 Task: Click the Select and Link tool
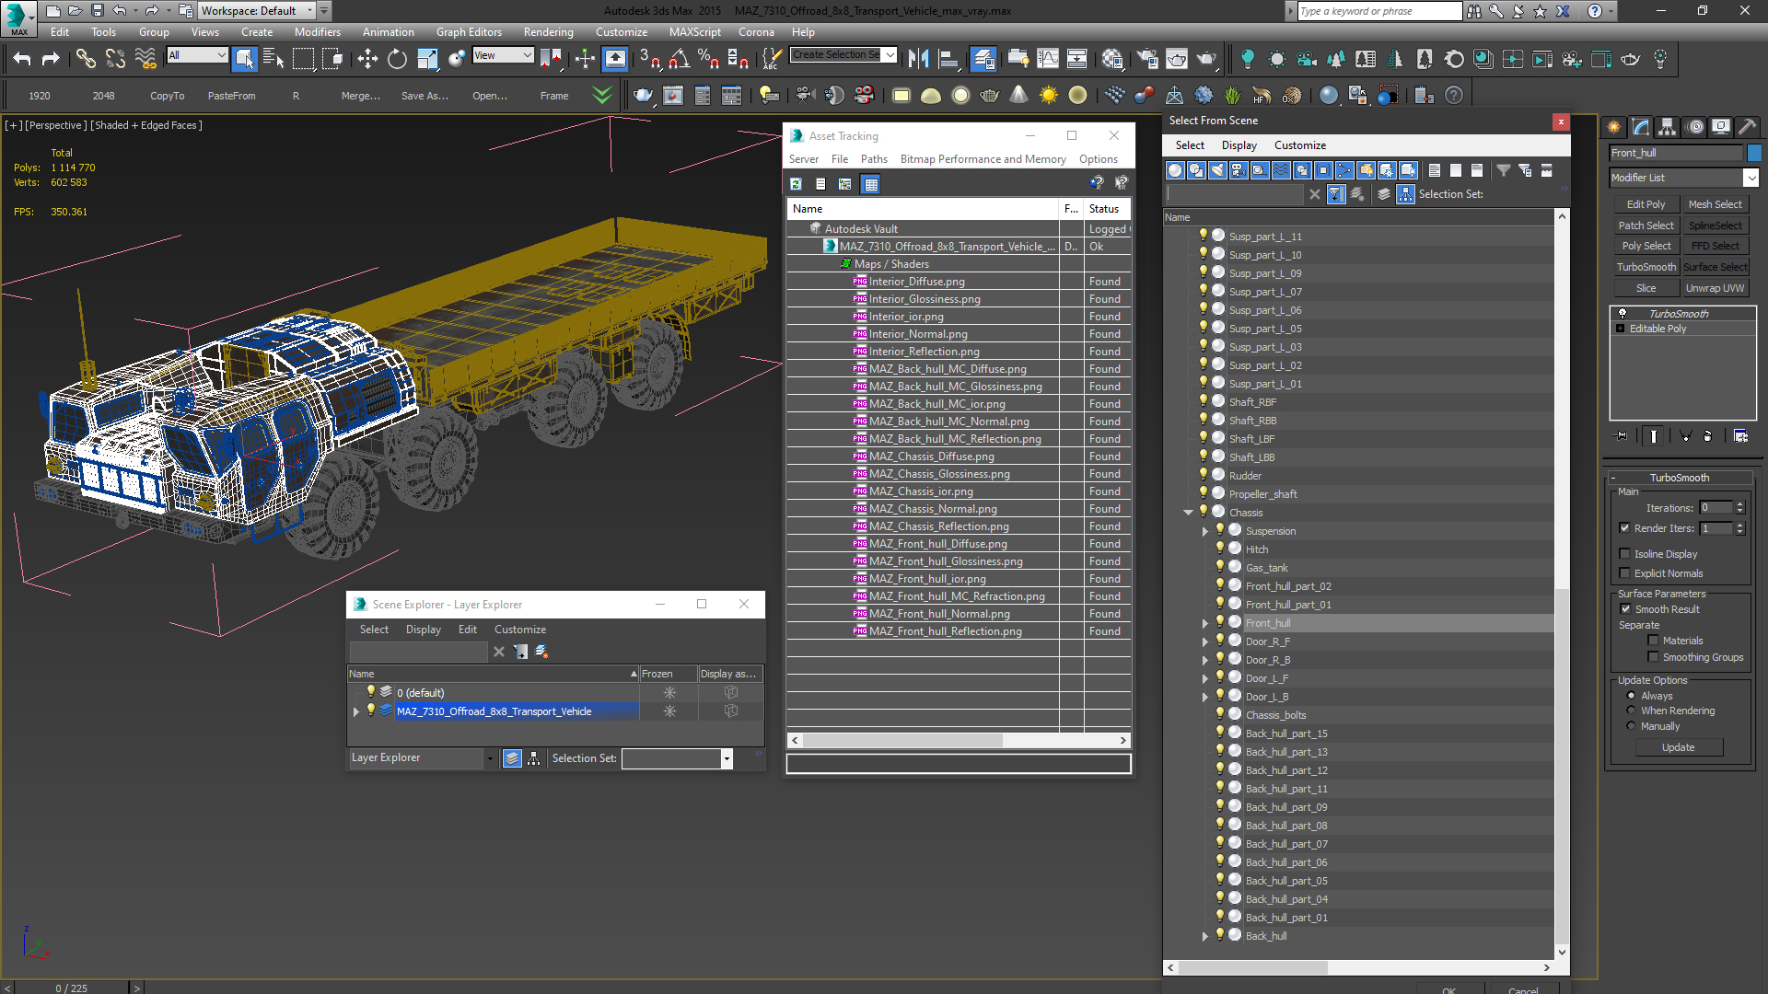pos(86,59)
